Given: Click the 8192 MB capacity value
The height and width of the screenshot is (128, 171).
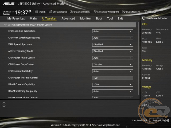Looking at the screenshot, I should point(146,78).
